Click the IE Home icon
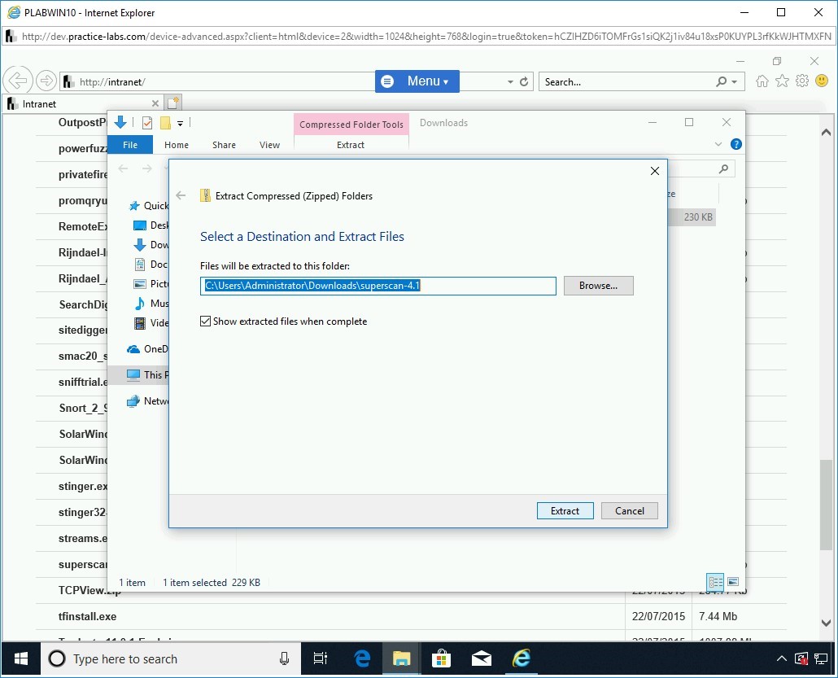838x678 pixels. tap(762, 81)
